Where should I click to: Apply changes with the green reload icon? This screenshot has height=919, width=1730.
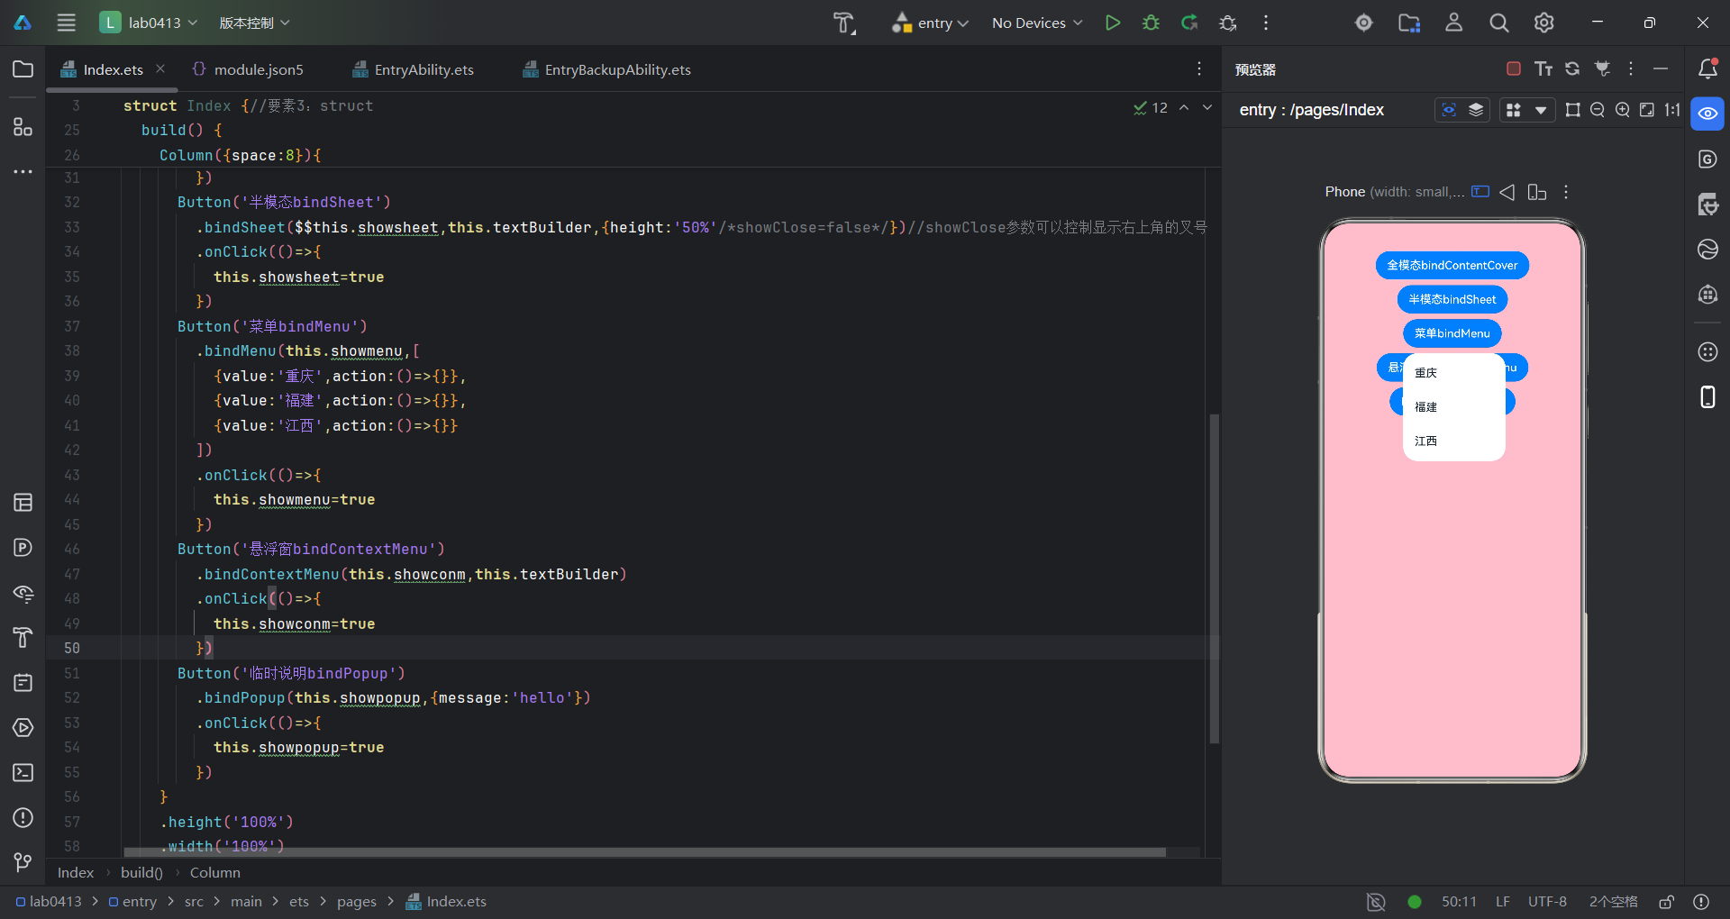(1189, 23)
